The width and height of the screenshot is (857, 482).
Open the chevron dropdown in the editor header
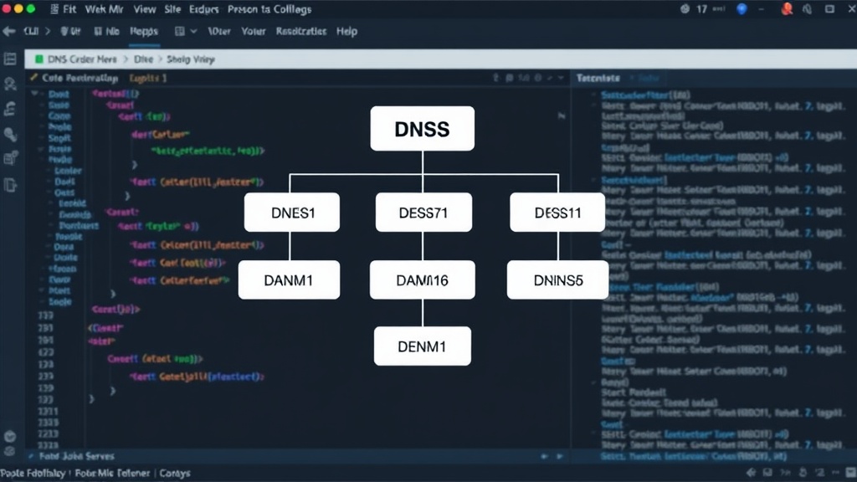[561, 78]
